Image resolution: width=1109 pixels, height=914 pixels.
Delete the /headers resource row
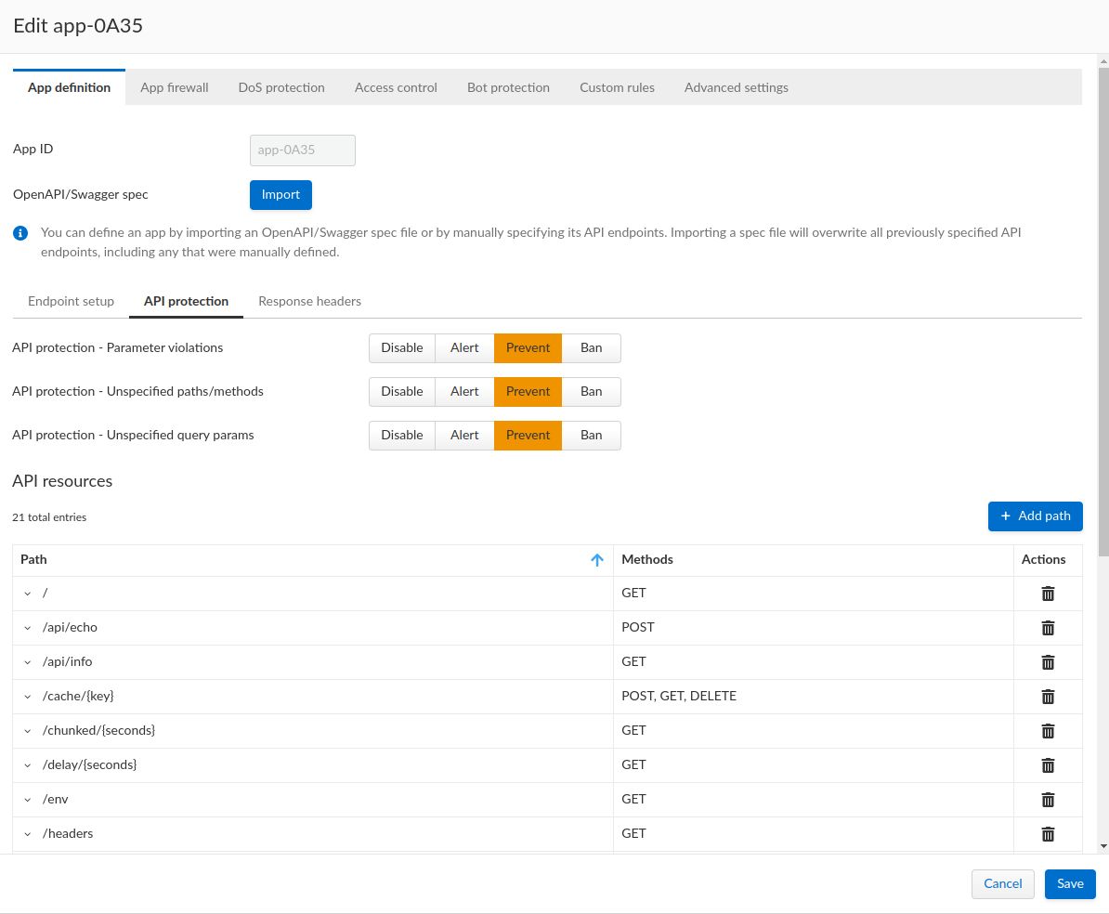(1048, 834)
